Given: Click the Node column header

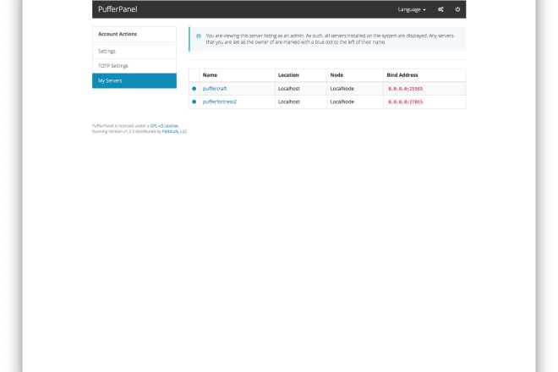Looking at the screenshot, I should click(336, 75).
